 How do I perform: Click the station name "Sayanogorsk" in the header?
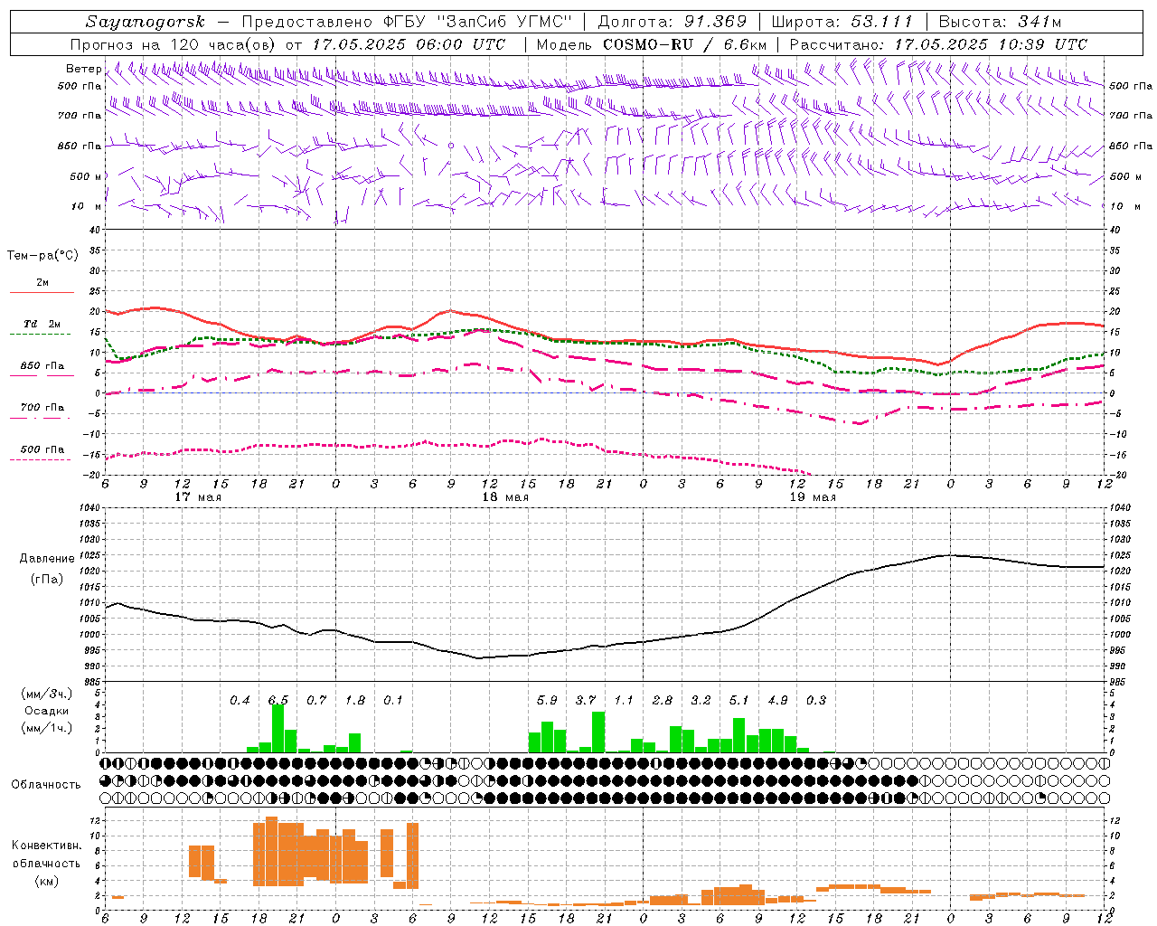click(146, 22)
